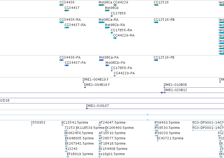Viewport: 224px width, 158px height.
Task: Click the EP18919.3prime EST label
Action: pyautogui.click(x=80, y=154)
